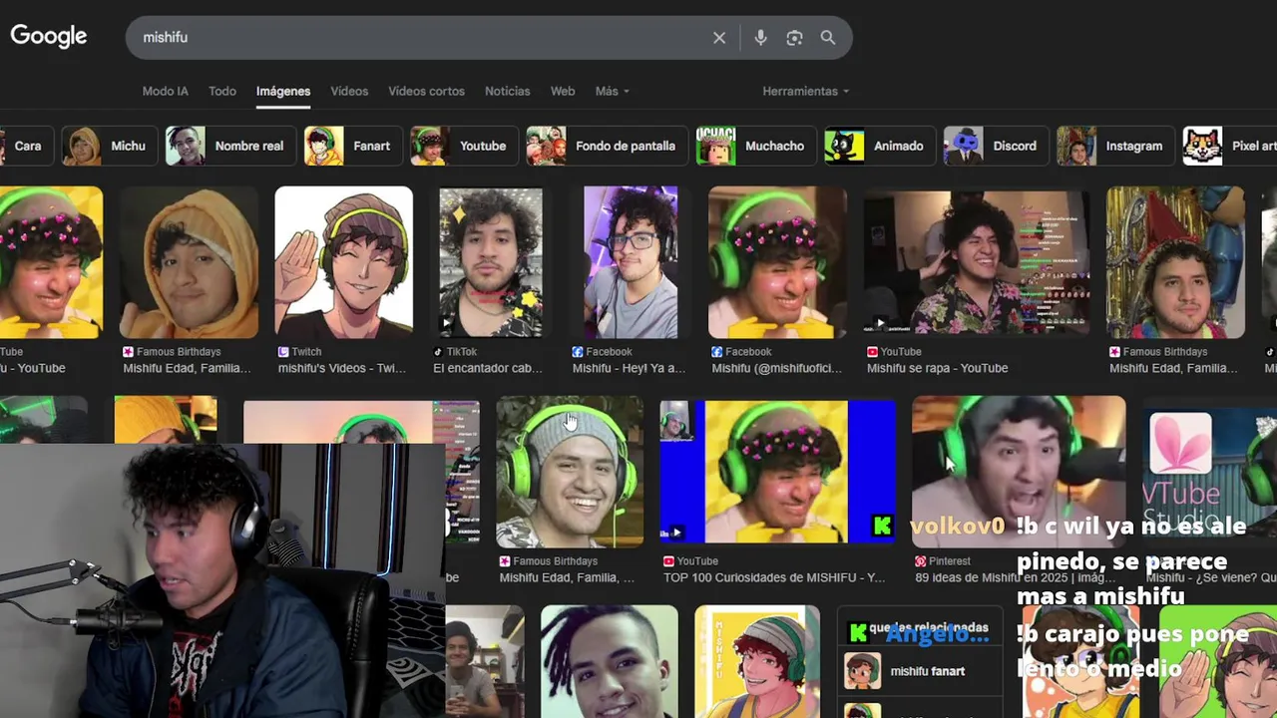Select the Michu filter chip
1277x718 pixels.
tap(108, 146)
